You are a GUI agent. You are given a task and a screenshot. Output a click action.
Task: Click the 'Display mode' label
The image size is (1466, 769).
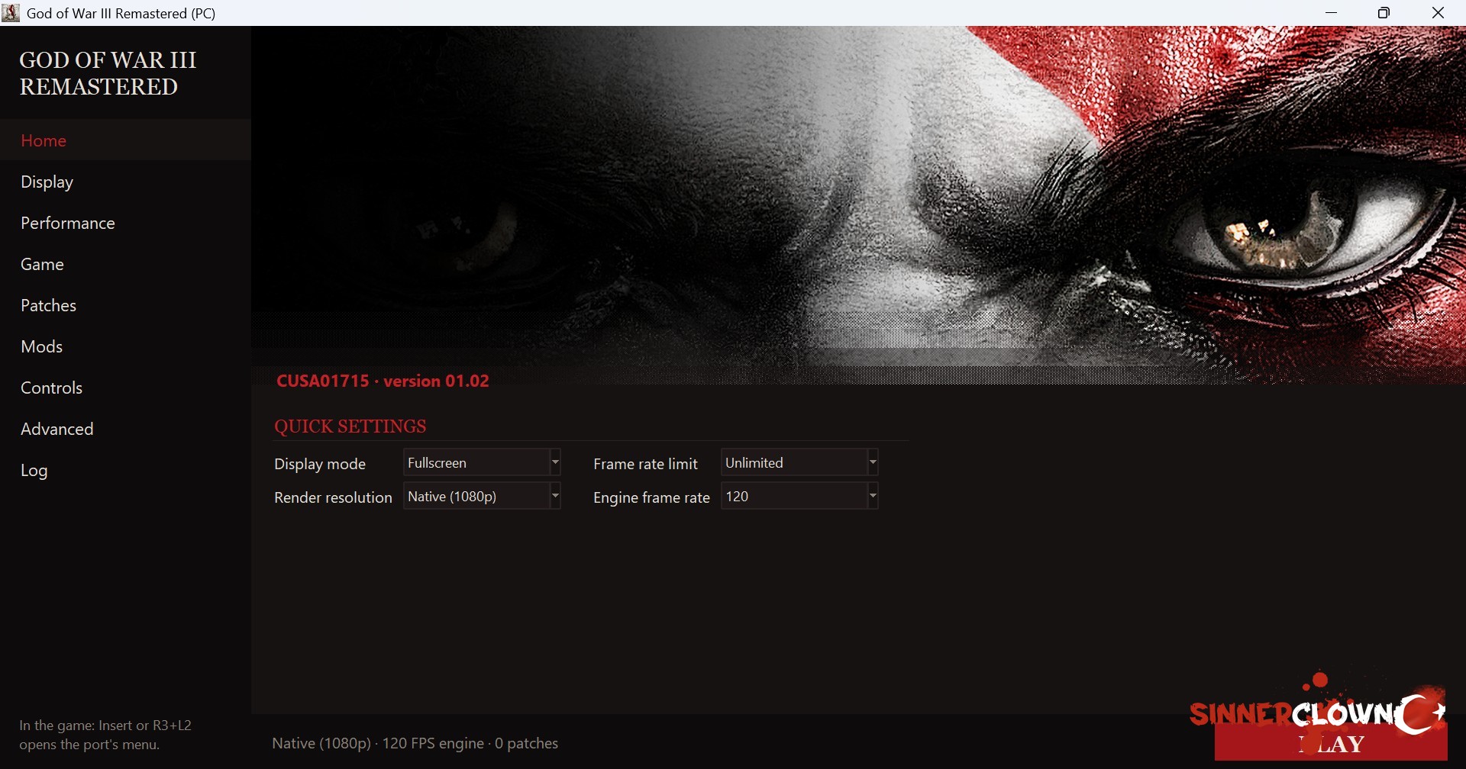pyautogui.click(x=320, y=464)
